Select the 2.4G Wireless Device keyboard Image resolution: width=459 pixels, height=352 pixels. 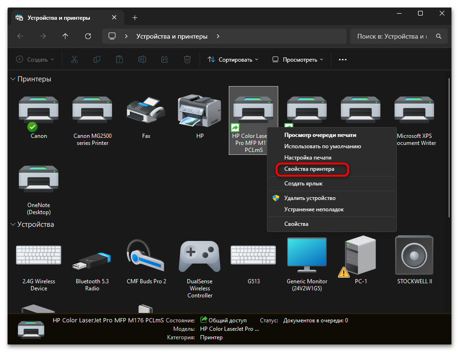[39, 256]
